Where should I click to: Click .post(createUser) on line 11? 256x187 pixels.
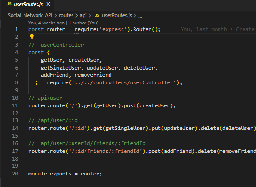pyautogui.click(x=146, y=106)
